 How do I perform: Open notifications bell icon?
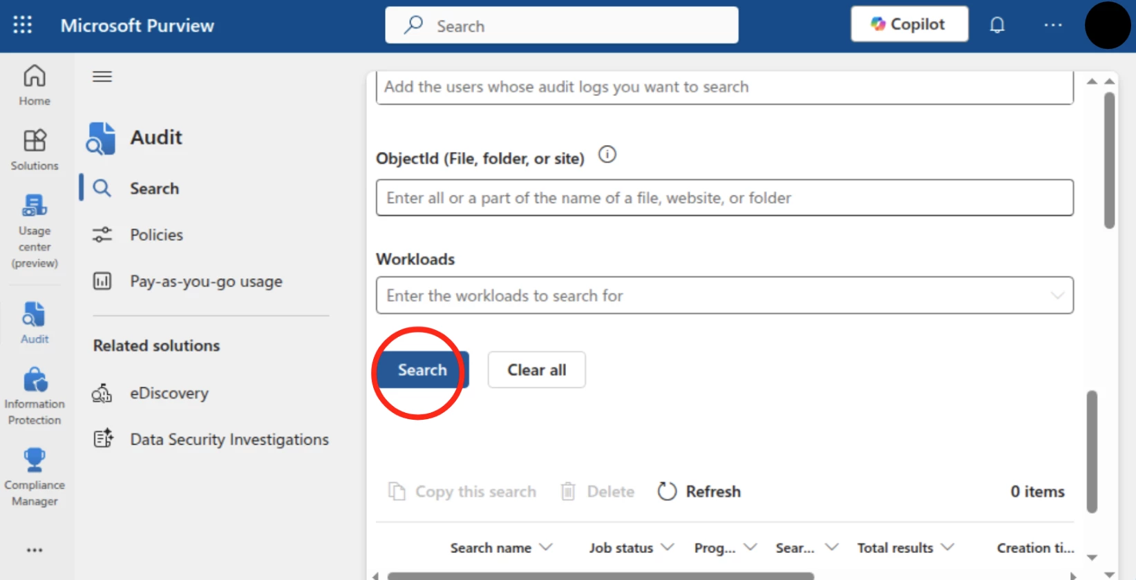997,25
